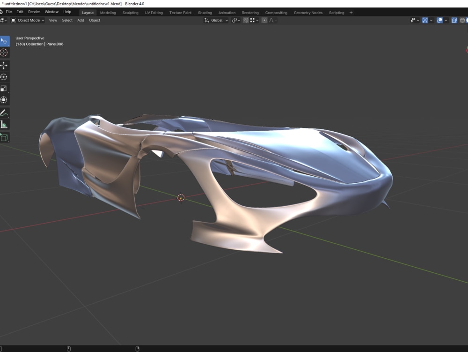Expand the pivot point dropdown arrow
468x352 pixels.
coord(239,20)
